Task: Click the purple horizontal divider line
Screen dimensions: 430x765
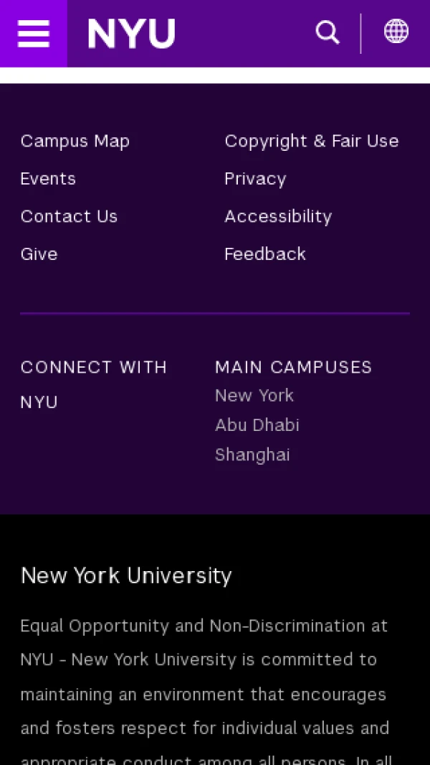Action: [x=215, y=313]
